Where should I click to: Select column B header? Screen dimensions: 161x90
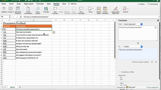pos(34,20)
